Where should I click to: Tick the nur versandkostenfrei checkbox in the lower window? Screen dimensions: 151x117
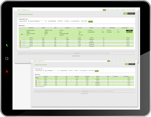point(87,70)
